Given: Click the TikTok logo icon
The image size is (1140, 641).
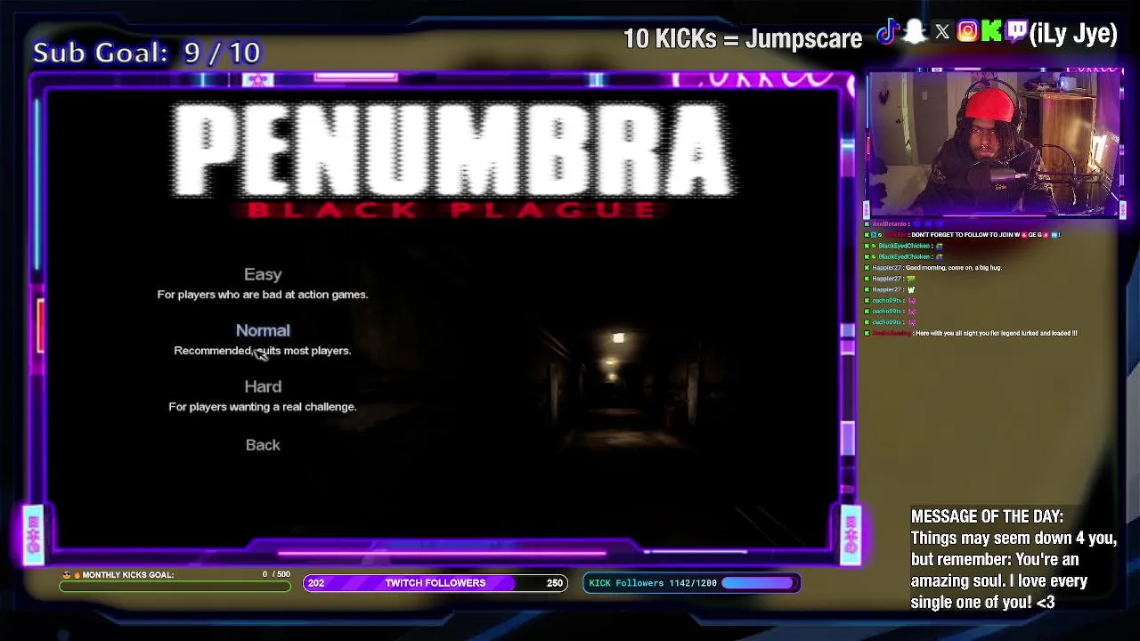Looking at the screenshot, I should (887, 33).
